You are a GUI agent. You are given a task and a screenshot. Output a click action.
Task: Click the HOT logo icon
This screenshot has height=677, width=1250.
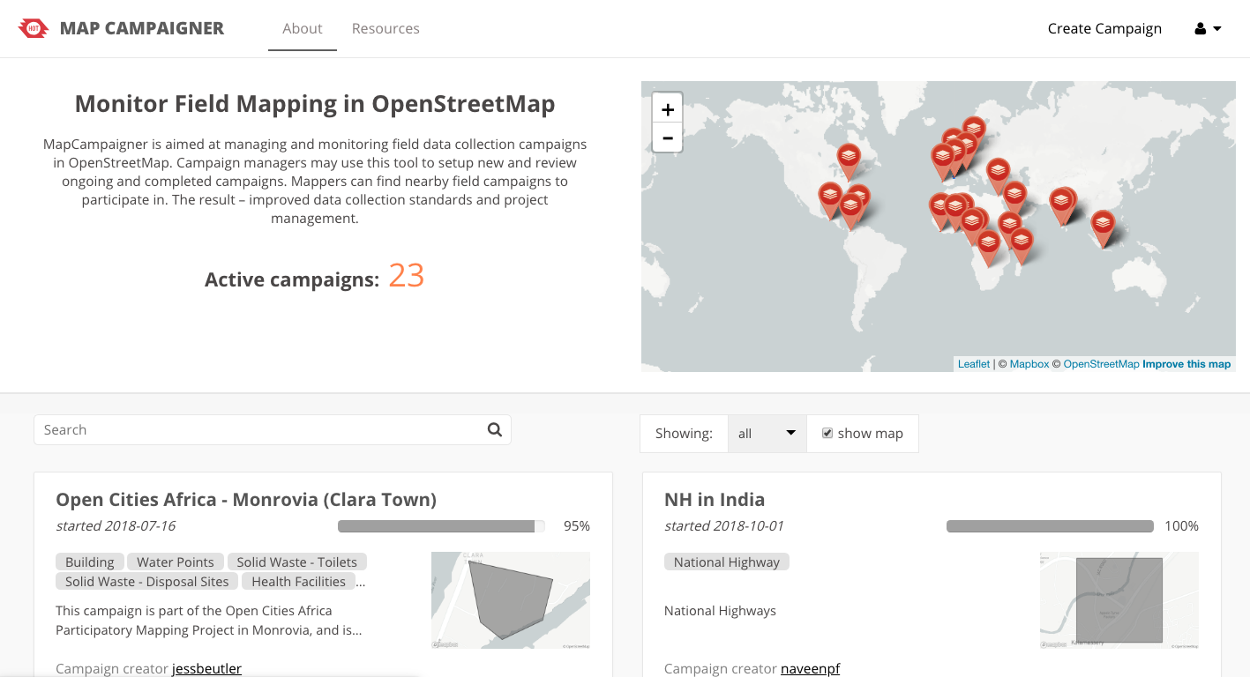34,28
